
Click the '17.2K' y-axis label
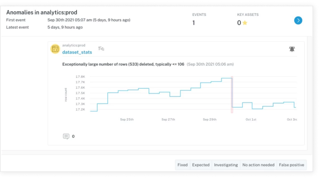tap(80, 110)
